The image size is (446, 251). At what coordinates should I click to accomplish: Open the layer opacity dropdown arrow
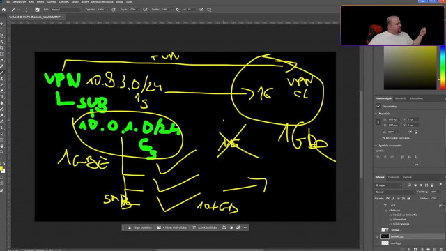[440, 192]
